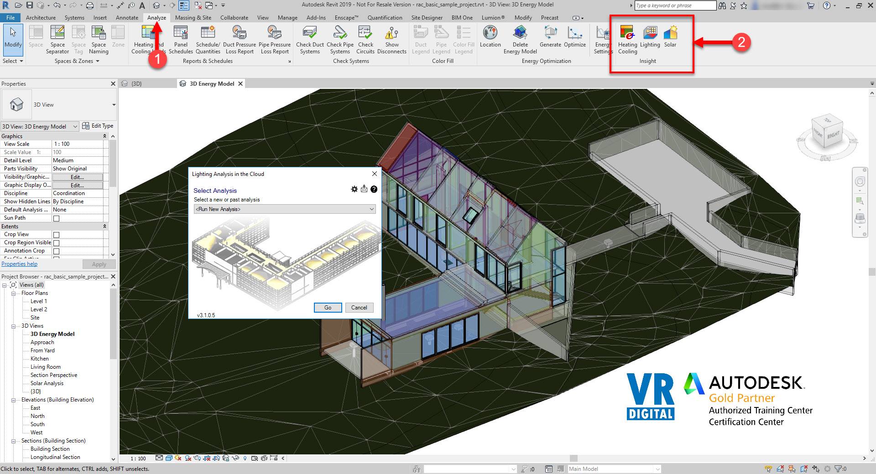The height and width of the screenshot is (474, 876).
Task: Open the Properties help link
Action: point(20,264)
